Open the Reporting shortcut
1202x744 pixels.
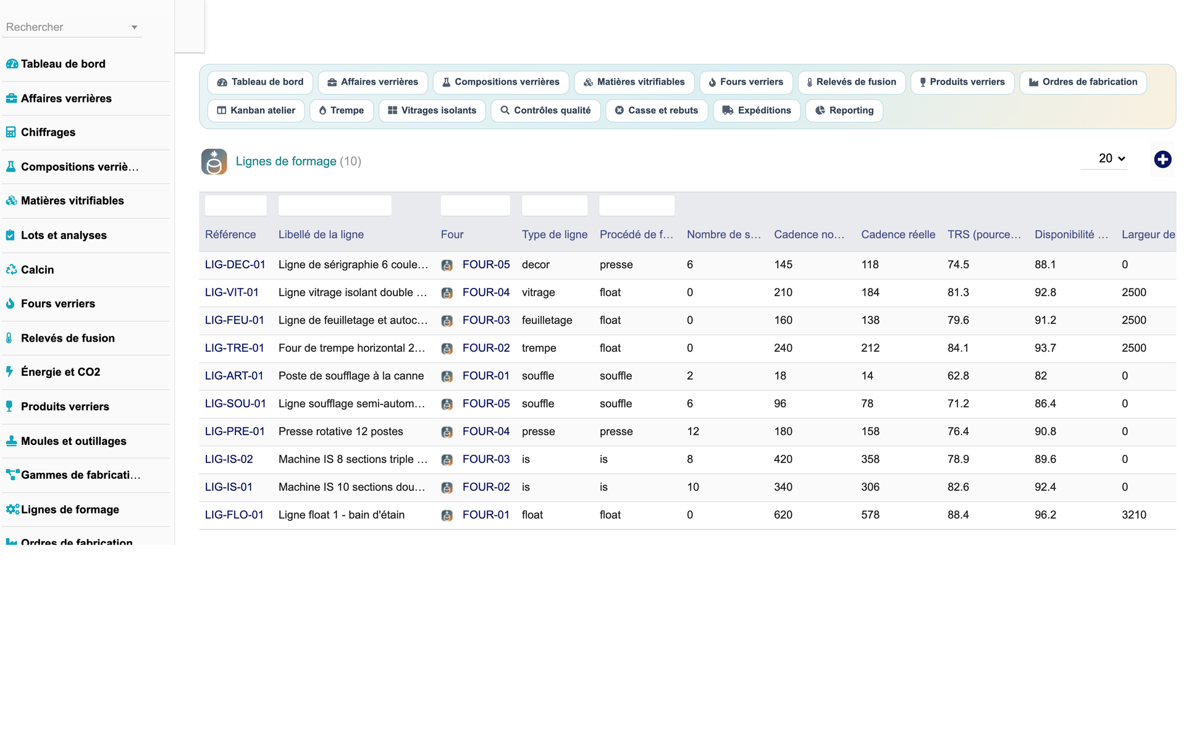[844, 111]
